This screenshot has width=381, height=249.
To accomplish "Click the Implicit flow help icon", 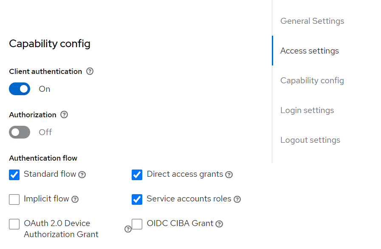I will pos(75,199).
